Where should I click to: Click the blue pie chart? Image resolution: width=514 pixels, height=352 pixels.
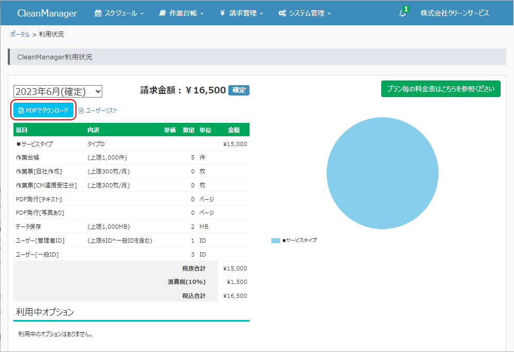click(382, 173)
